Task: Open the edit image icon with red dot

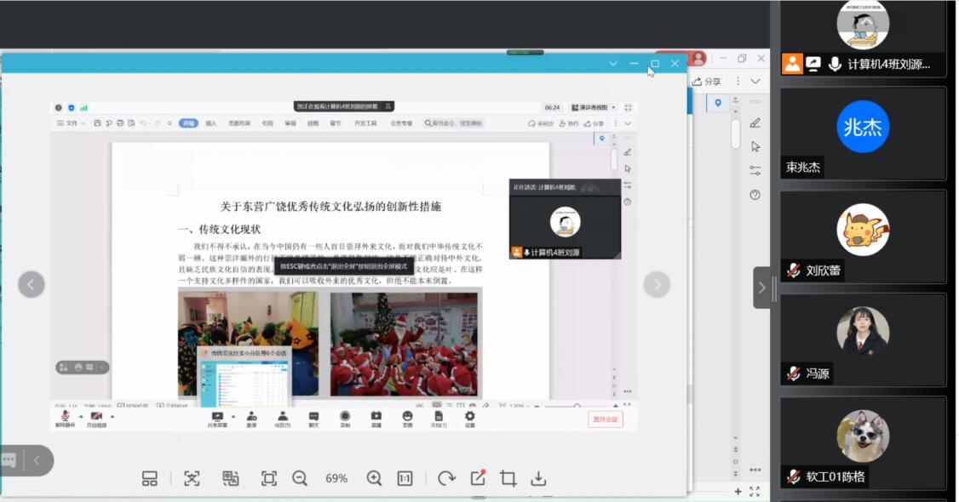Action: pyautogui.click(x=478, y=478)
